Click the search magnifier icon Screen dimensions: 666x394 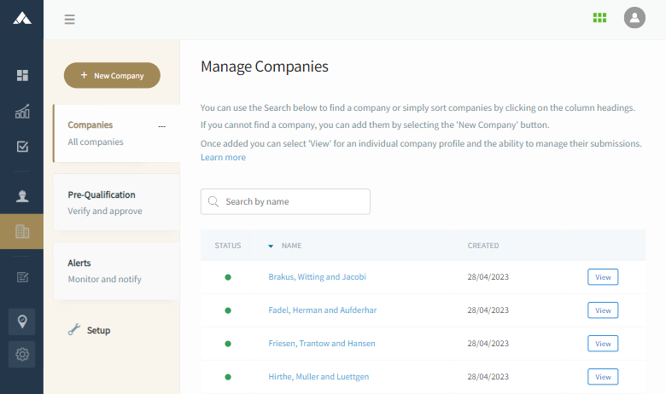pyautogui.click(x=213, y=201)
